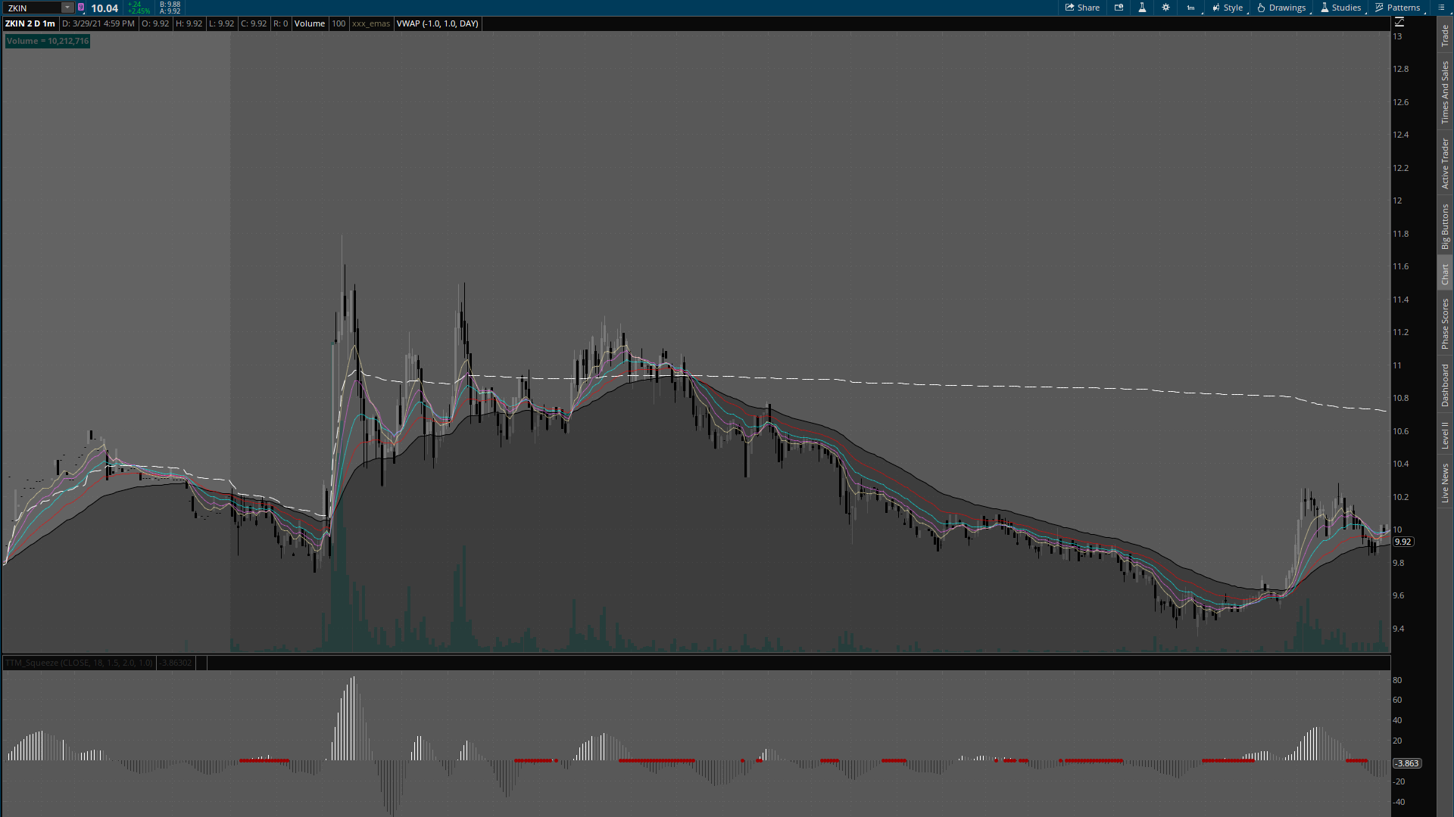Image resolution: width=1454 pixels, height=817 pixels.
Task: Click the list menu icon top right
Action: tap(1441, 8)
